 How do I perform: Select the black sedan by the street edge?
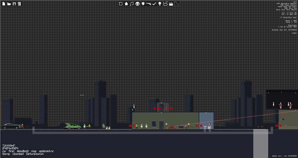point(11,126)
